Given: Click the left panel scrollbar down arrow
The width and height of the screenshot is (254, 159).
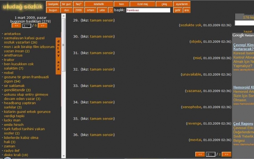Looking at the screenshot, I should coord(64,156).
